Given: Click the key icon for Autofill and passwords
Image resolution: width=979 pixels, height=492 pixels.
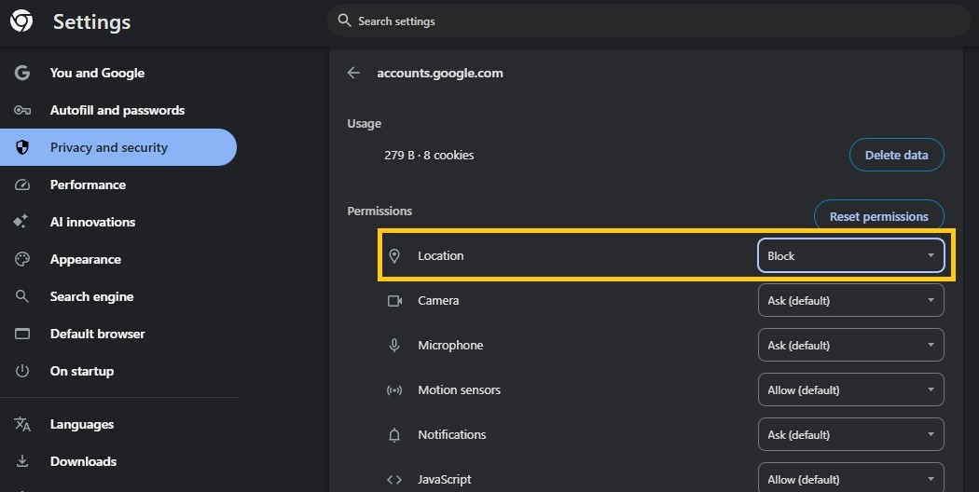Looking at the screenshot, I should coord(22,111).
